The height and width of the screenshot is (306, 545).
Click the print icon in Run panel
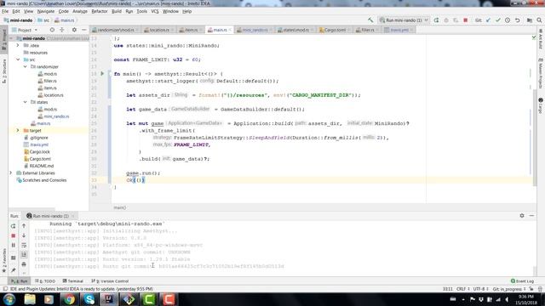(x=24, y=264)
